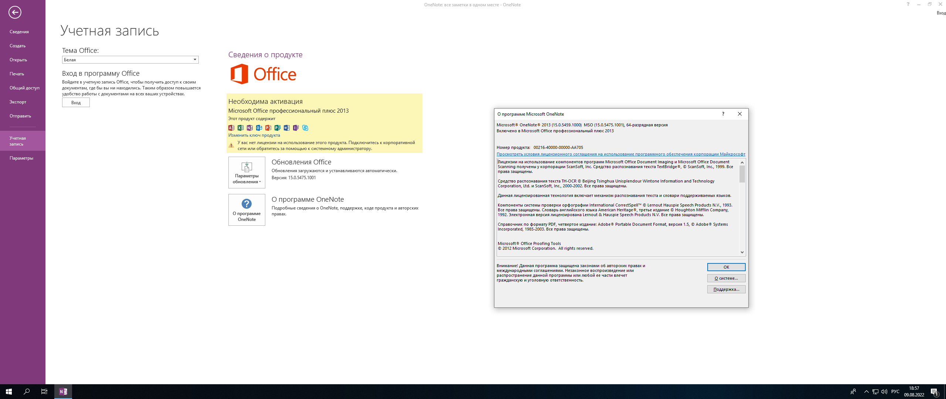The width and height of the screenshot is (946, 399).
Task: Open the Общий доступ tab
Action: (23, 88)
